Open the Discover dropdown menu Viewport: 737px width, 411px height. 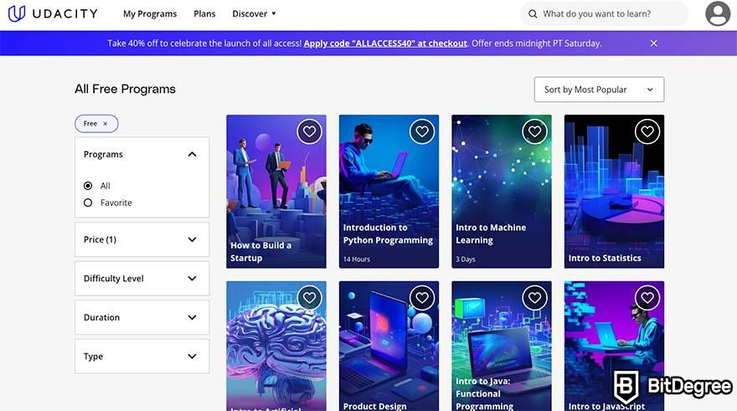254,14
